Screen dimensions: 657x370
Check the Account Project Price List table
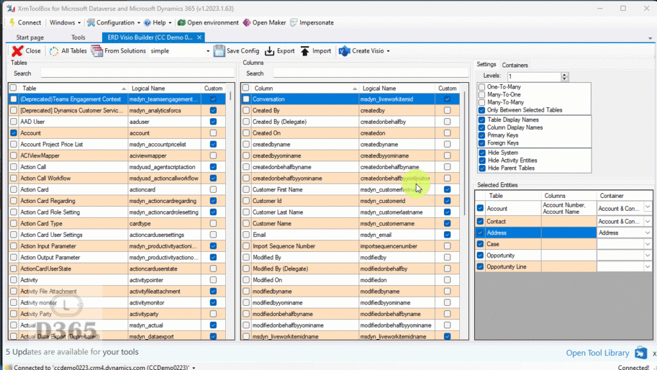13,145
